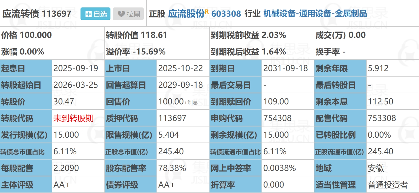Click the broken heart icon in 拉黑
The width and height of the screenshot is (419, 193).
point(121,14)
